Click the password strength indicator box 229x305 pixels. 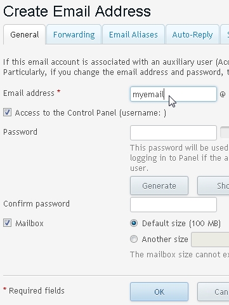225,133
